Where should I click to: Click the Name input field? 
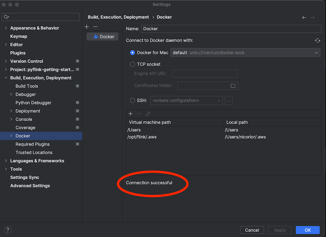(x=231, y=29)
